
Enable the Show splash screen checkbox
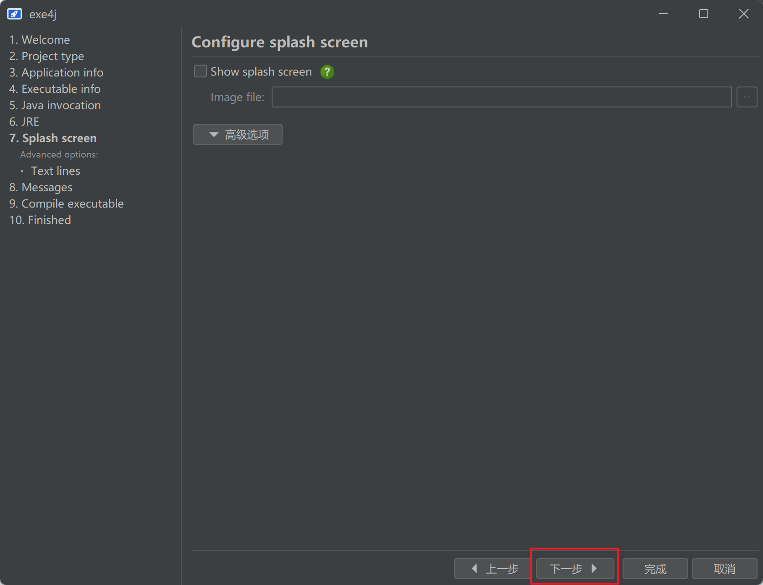click(x=201, y=71)
